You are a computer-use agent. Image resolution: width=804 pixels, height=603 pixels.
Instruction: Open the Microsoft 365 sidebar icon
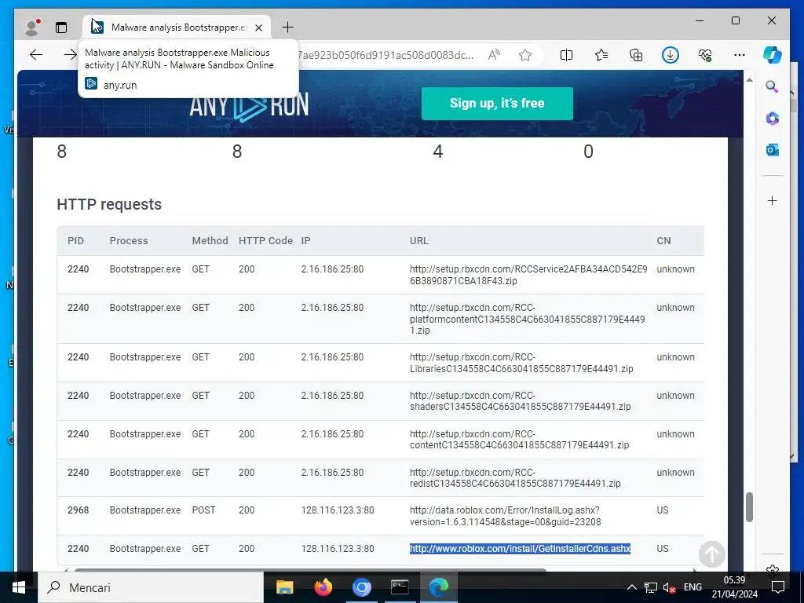[x=773, y=119]
